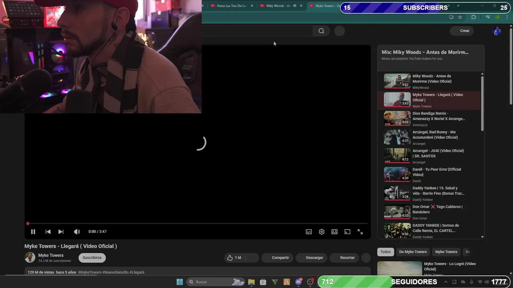The width and height of the screenshot is (513, 288).
Task: Switch to theater mode view
Action: pyautogui.click(x=335, y=232)
